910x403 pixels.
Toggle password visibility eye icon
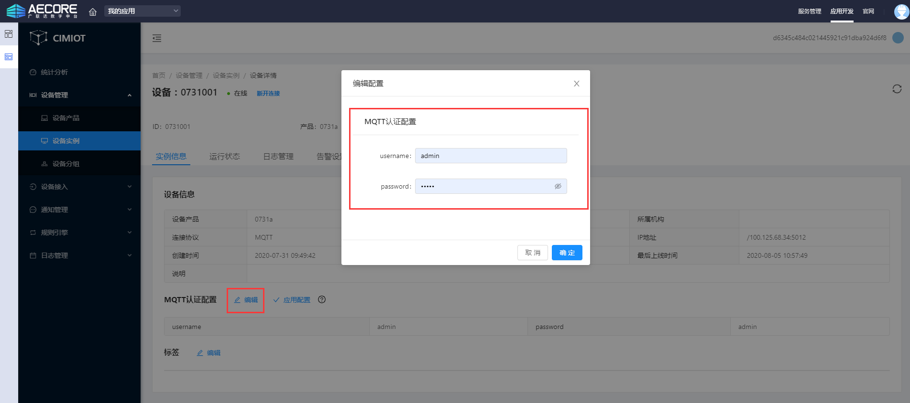(x=558, y=186)
